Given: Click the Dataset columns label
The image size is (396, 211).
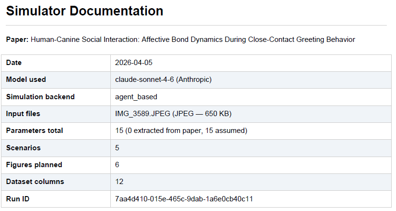Looking at the screenshot, I should pyautogui.click(x=35, y=182).
